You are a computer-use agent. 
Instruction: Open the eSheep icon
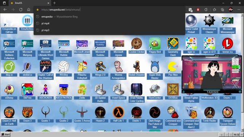click(9, 92)
